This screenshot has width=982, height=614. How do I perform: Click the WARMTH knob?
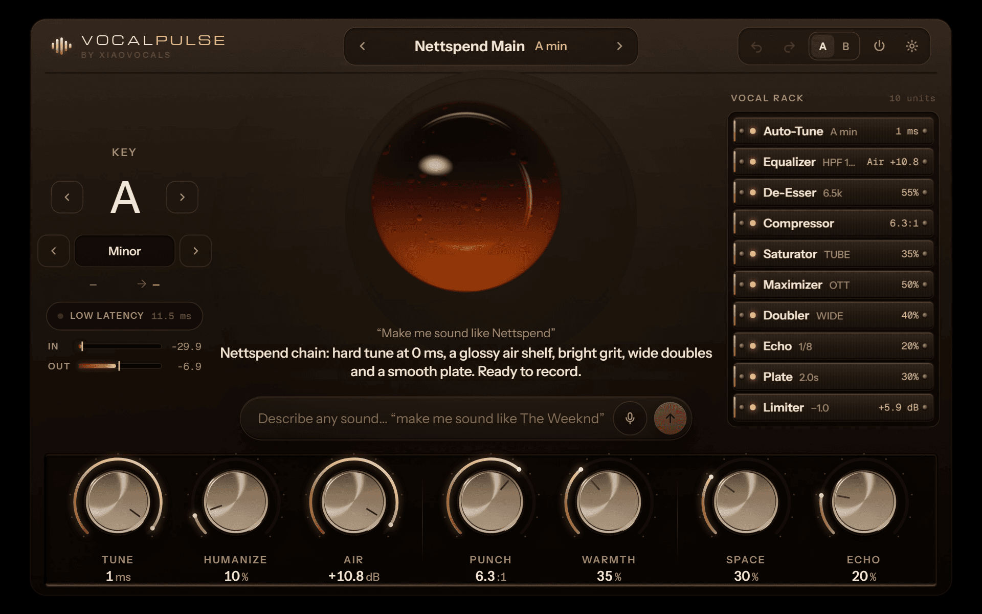[x=609, y=501]
